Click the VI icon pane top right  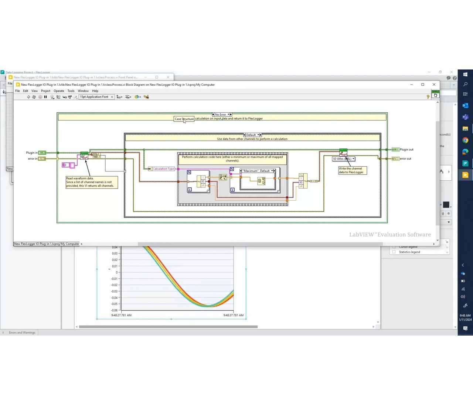(436, 94)
